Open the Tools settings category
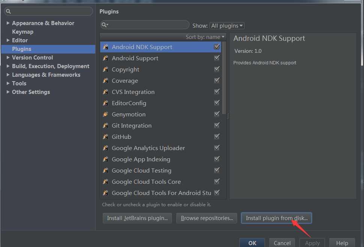The height and width of the screenshot is (247, 364). click(x=19, y=83)
